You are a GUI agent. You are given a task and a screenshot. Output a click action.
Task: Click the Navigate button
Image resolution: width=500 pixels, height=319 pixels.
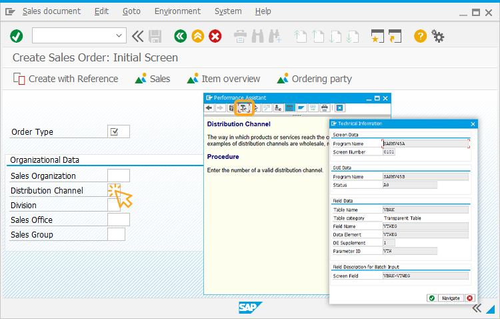tap(451, 298)
